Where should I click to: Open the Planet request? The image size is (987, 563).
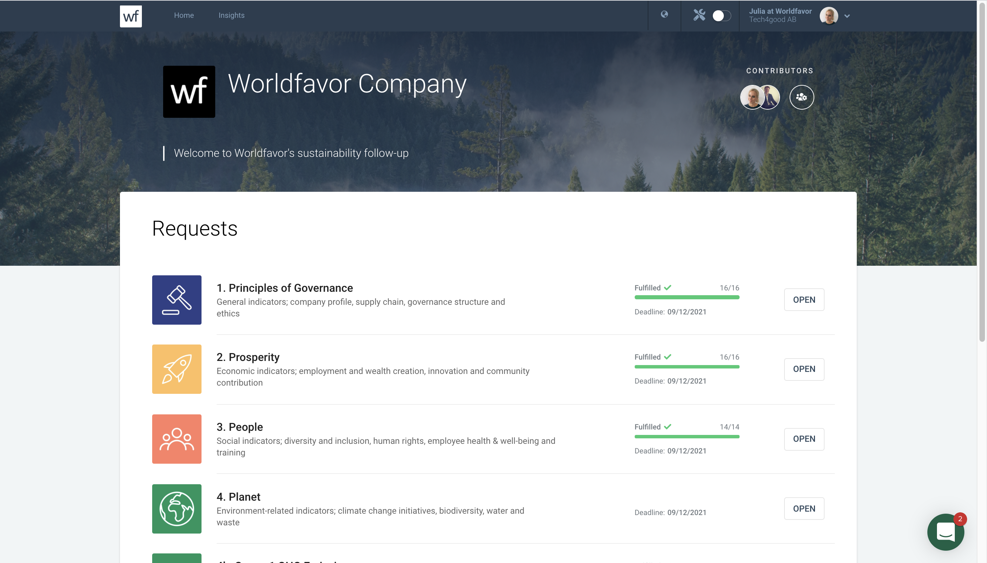(804, 509)
